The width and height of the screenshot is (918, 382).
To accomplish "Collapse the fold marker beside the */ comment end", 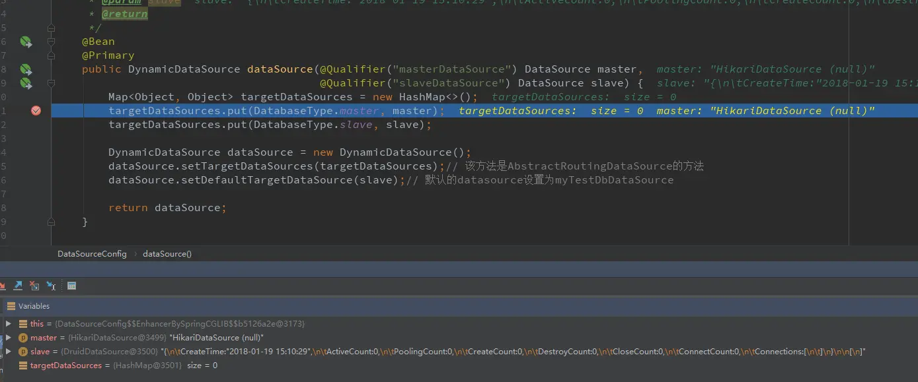I will pos(51,28).
